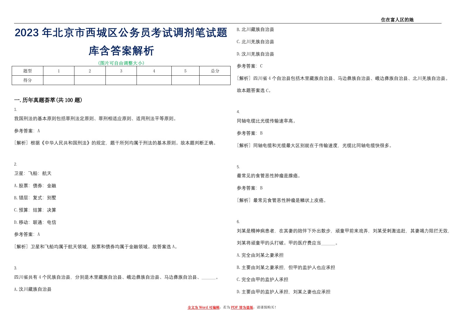
Task: Click the green note '(图片可自由调整大小)'
Action: coord(121,63)
